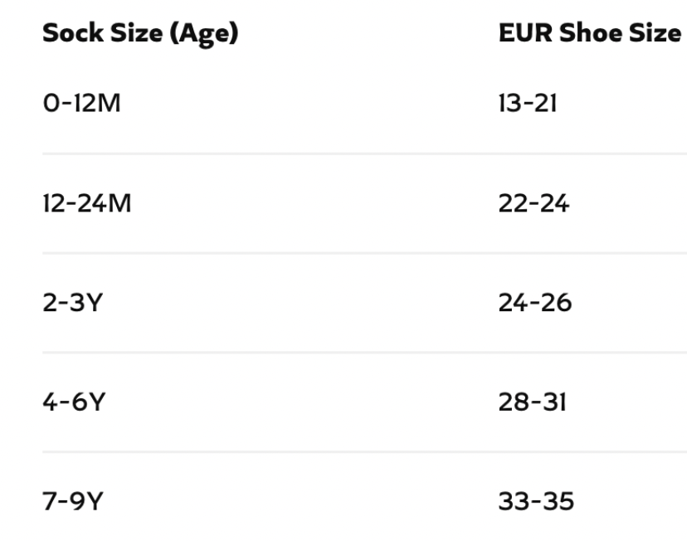Click the word Sock in header
The image size is (687, 541).
(73, 33)
